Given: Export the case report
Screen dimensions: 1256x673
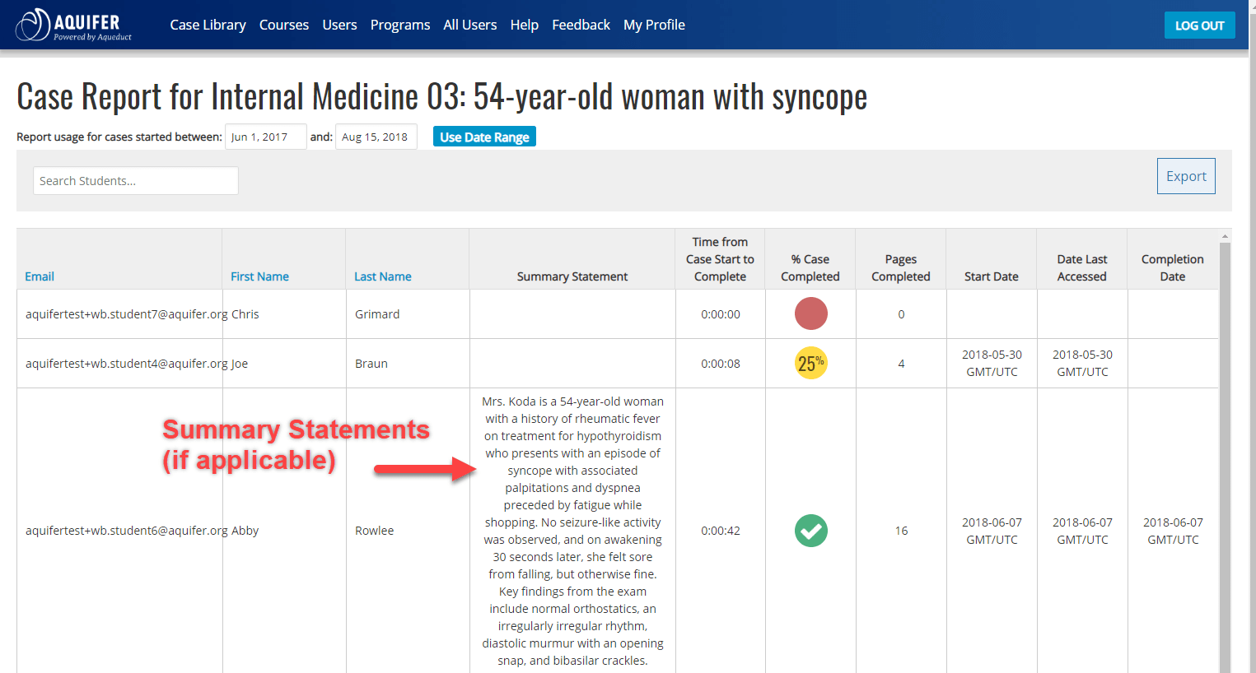Looking at the screenshot, I should tap(1186, 176).
